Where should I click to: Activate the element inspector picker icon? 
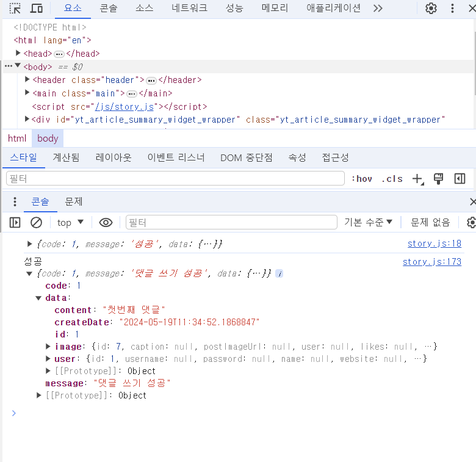tap(15, 8)
